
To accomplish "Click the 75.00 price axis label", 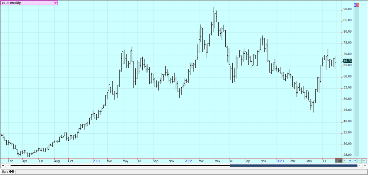I will pyautogui.click(x=347, y=43).
